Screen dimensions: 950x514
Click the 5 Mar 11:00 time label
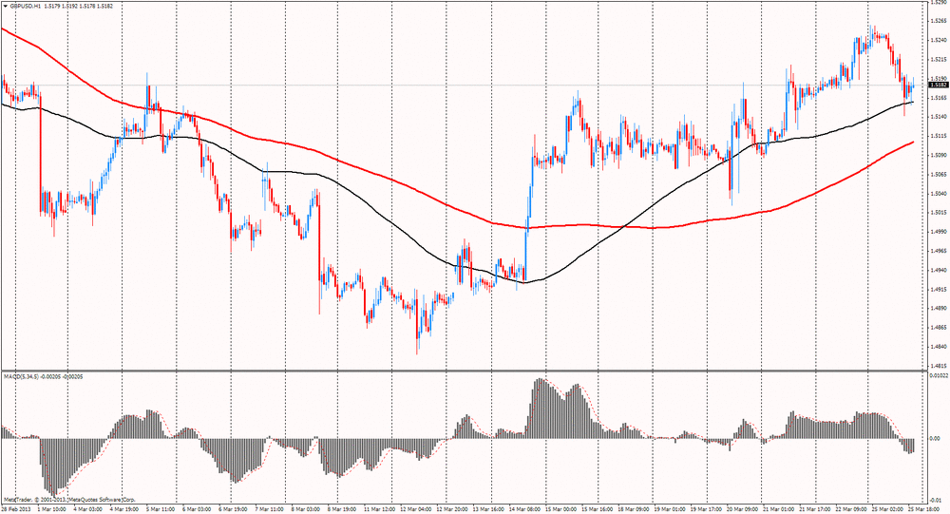click(161, 509)
